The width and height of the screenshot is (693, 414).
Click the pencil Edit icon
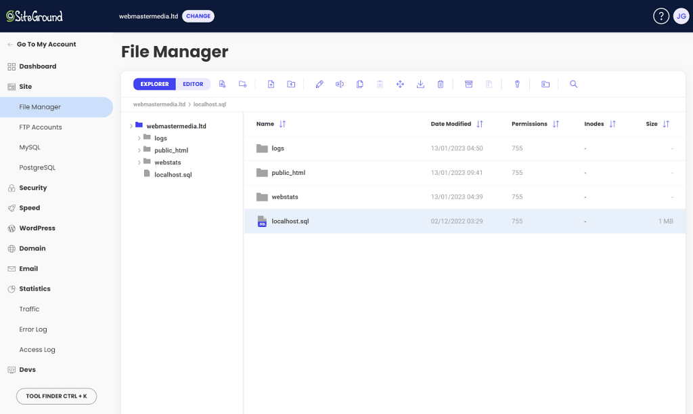(319, 84)
